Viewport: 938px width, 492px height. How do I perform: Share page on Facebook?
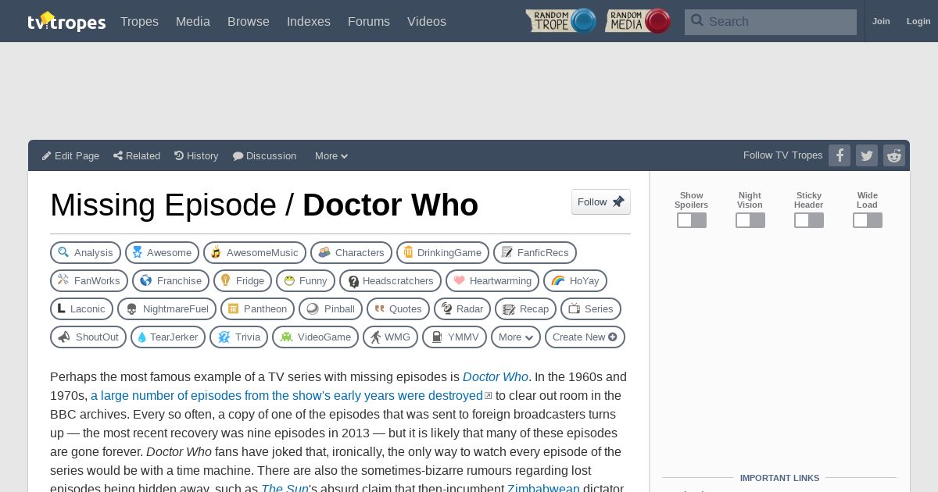pos(840,155)
